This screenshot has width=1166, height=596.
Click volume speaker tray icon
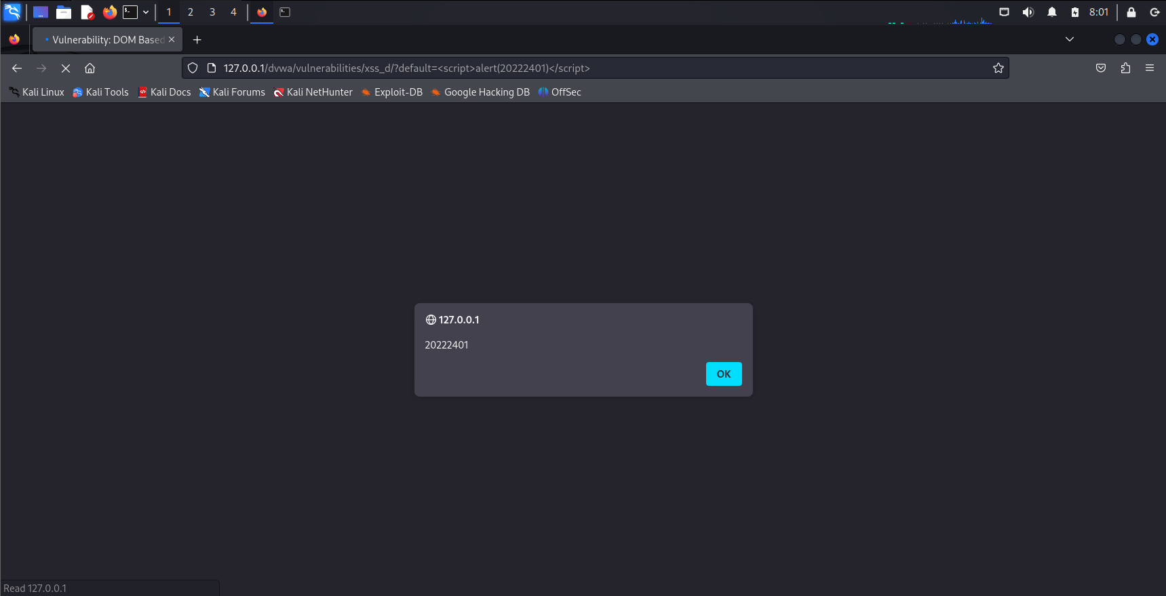tap(1028, 12)
